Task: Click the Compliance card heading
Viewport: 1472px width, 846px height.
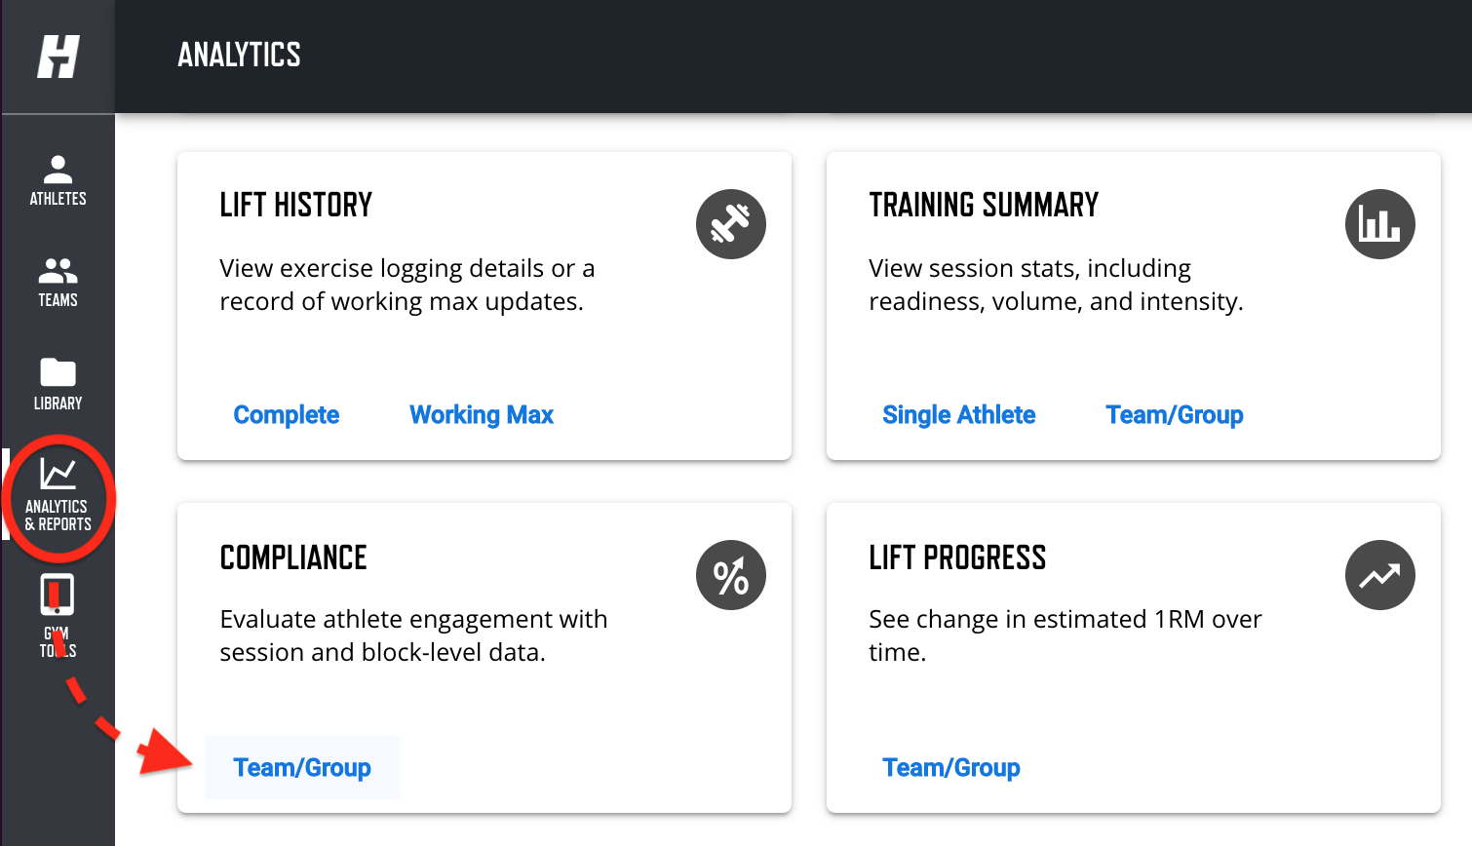Action: click(x=293, y=558)
